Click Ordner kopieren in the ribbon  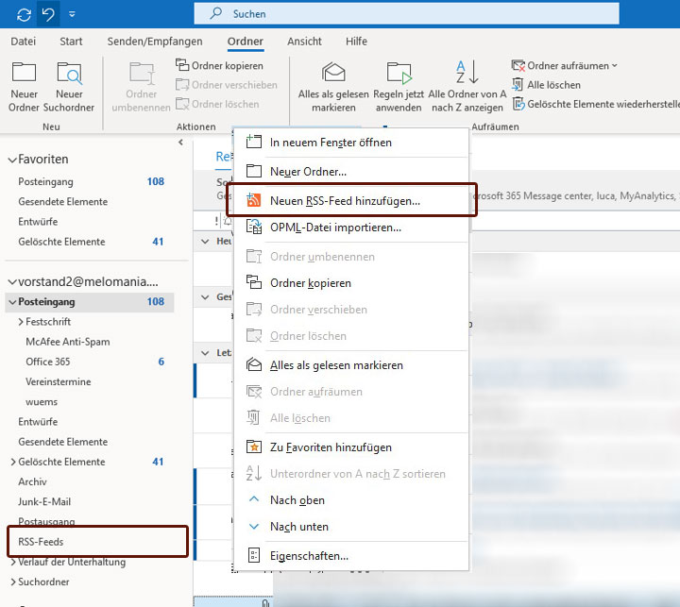(219, 65)
